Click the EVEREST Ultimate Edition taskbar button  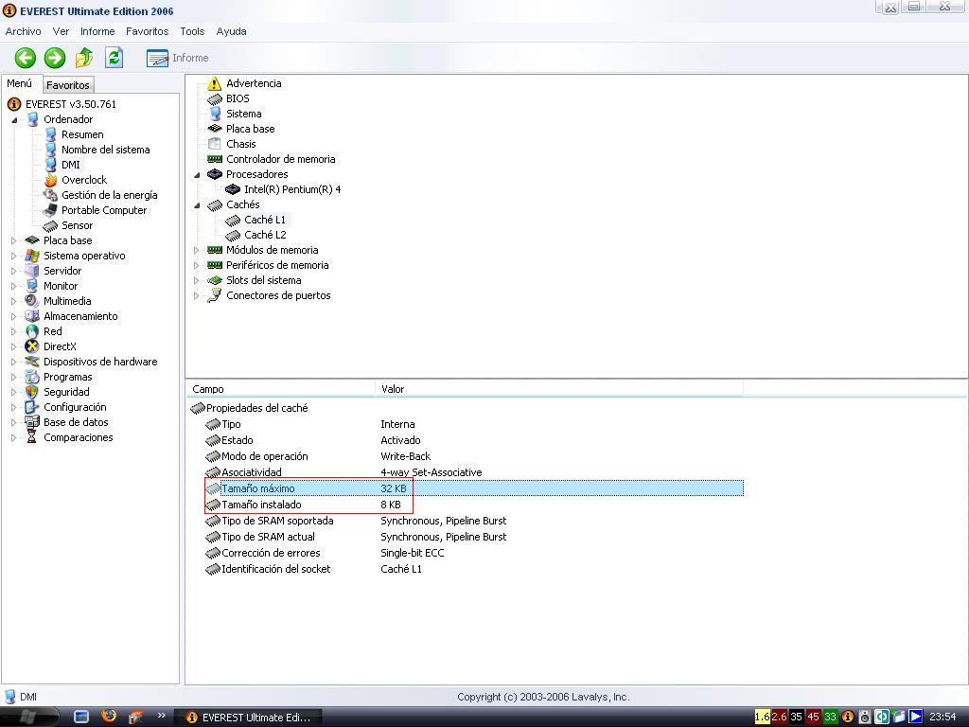pyautogui.click(x=250, y=718)
